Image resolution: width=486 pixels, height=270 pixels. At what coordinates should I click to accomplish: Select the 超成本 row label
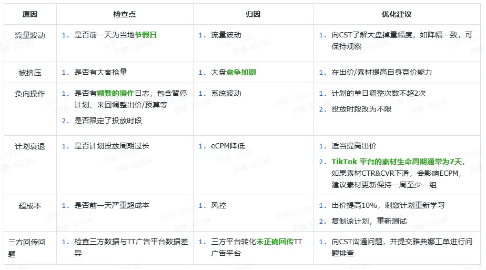coord(30,206)
